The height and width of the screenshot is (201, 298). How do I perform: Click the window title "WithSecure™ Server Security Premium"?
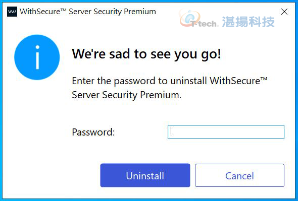coord(87,12)
